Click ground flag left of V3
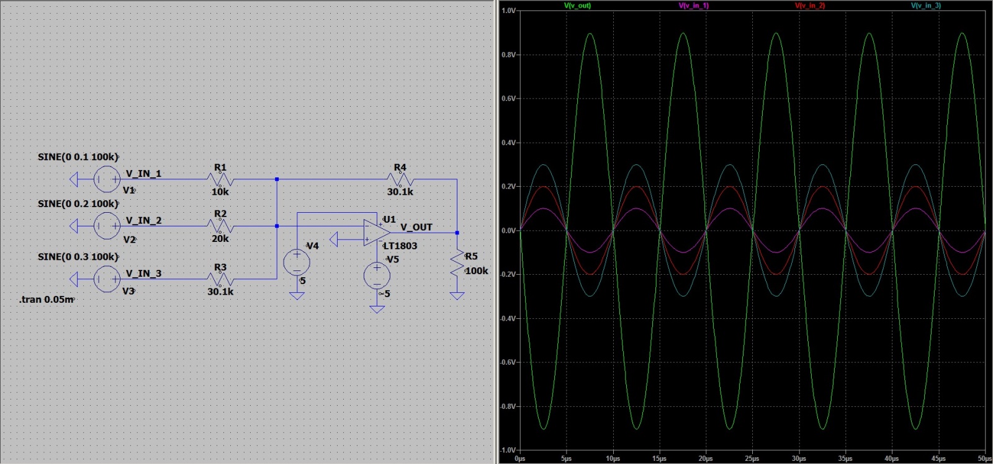993x464 pixels. pos(73,279)
